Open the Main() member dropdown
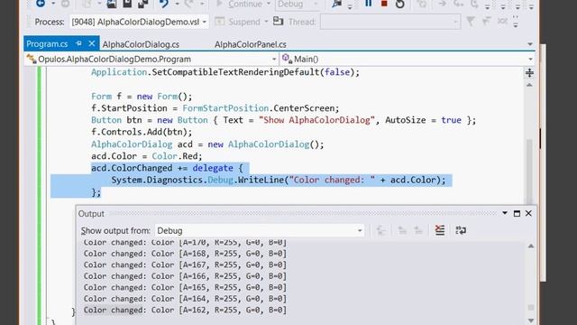The height and width of the screenshot is (325, 577). (x=408, y=59)
